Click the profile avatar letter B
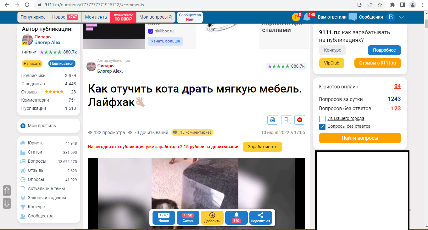This screenshot has width=428, height=230. [x=391, y=17]
